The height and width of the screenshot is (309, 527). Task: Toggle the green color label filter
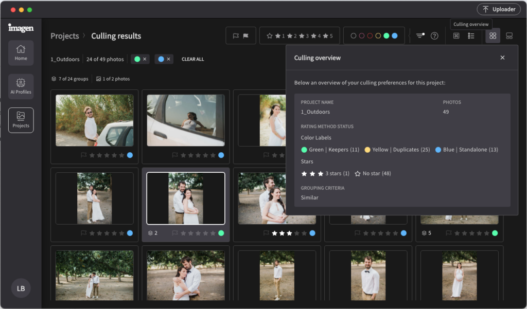pos(387,35)
